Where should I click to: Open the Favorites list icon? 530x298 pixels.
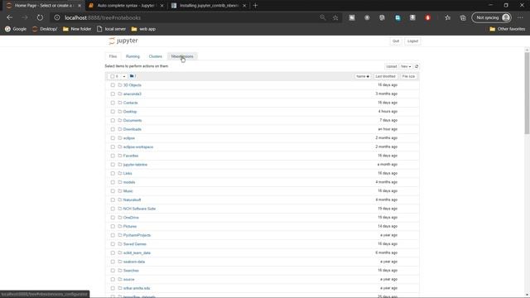tap(448, 17)
